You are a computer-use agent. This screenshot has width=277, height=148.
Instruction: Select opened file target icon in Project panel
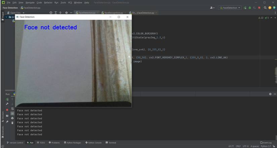[x=51, y=13]
